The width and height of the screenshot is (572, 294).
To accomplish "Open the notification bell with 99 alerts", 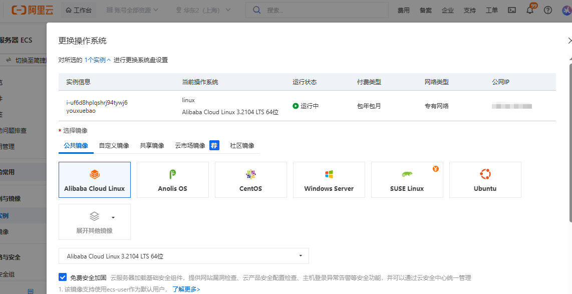I will (x=529, y=10).
